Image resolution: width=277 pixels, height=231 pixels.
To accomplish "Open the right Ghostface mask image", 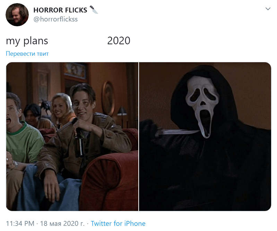I will click(205, 136).
